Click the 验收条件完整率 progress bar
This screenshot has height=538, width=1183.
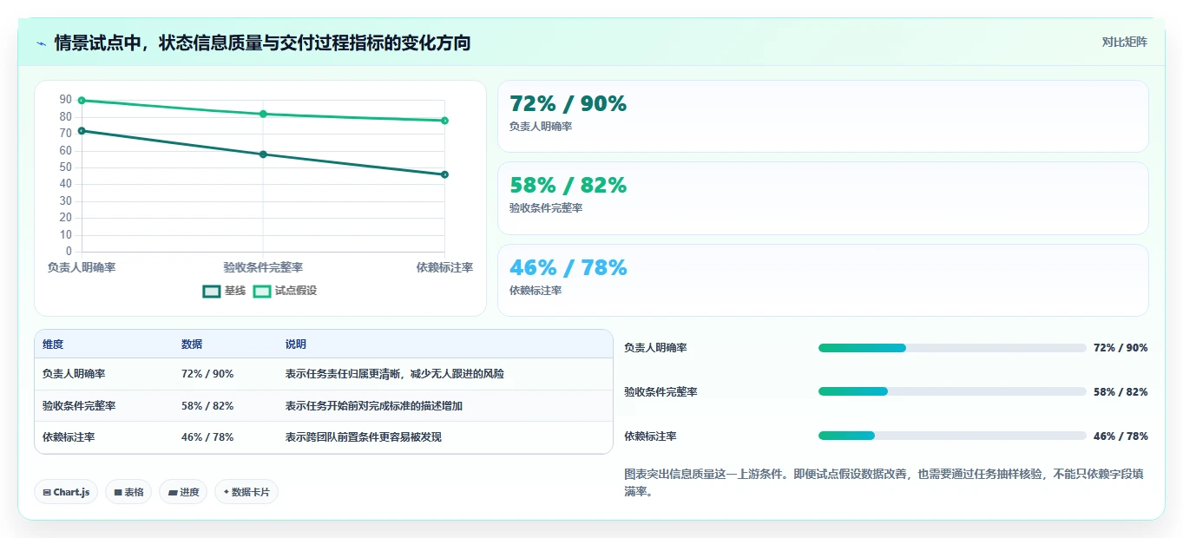[952, 391]
